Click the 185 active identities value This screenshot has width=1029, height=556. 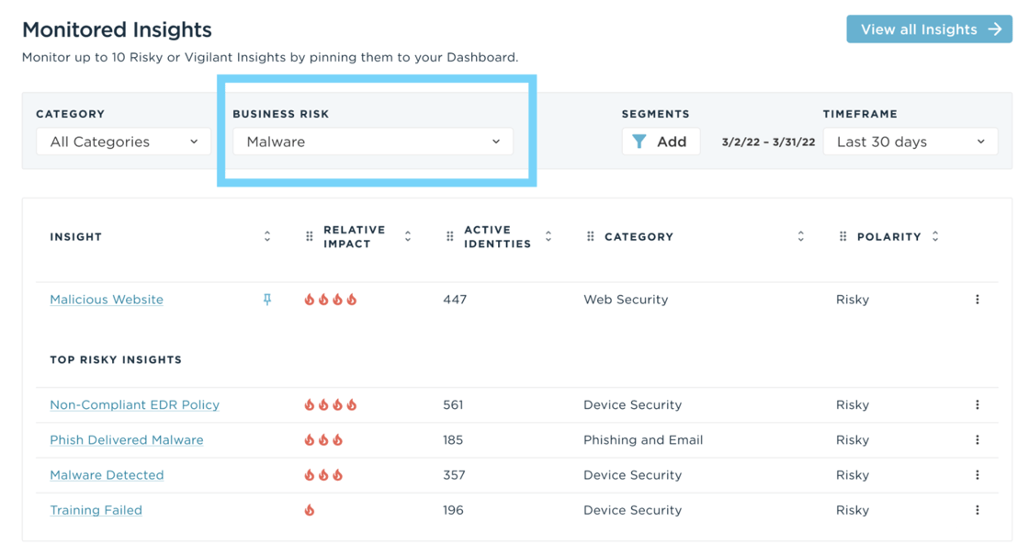click(x=453, y=440)
